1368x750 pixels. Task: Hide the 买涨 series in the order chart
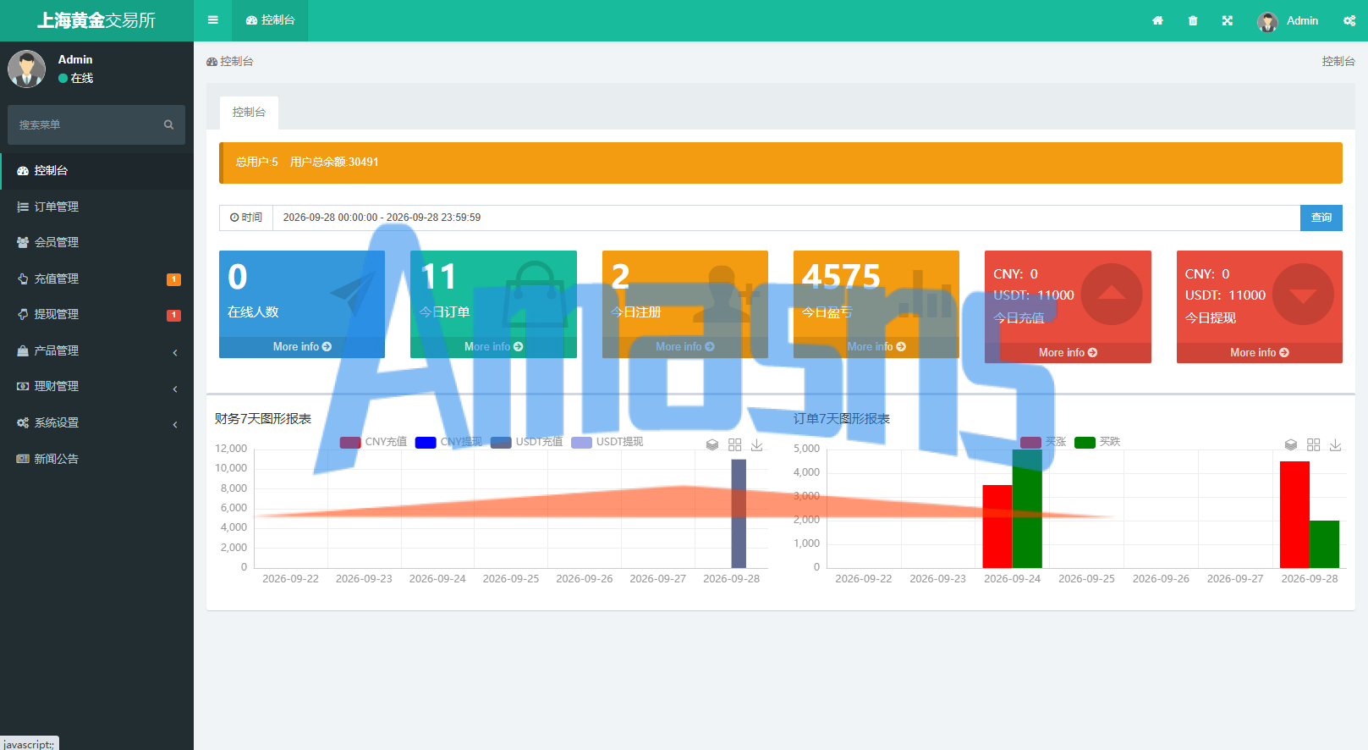tap(1043, 442)
